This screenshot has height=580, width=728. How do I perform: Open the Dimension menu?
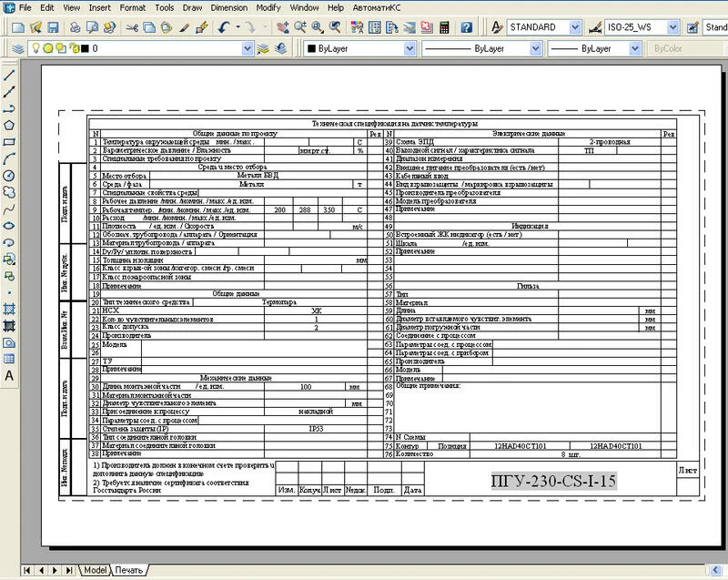pos(228,7)
